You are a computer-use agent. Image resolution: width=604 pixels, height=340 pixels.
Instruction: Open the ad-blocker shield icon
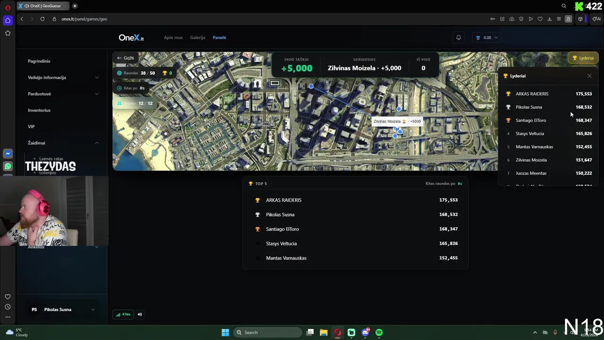click(x=521, y=19)
